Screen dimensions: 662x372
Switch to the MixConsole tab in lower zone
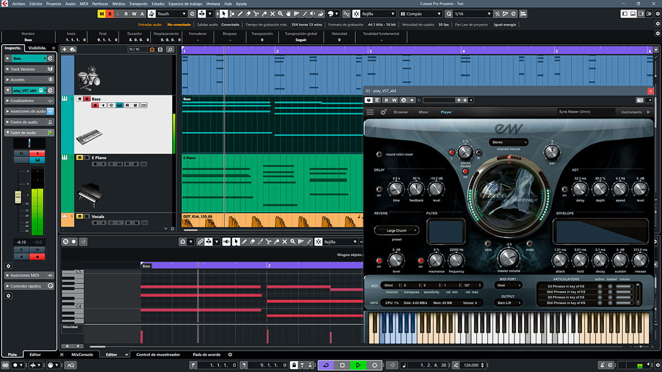pyautogui.click(x=83, y=354)
